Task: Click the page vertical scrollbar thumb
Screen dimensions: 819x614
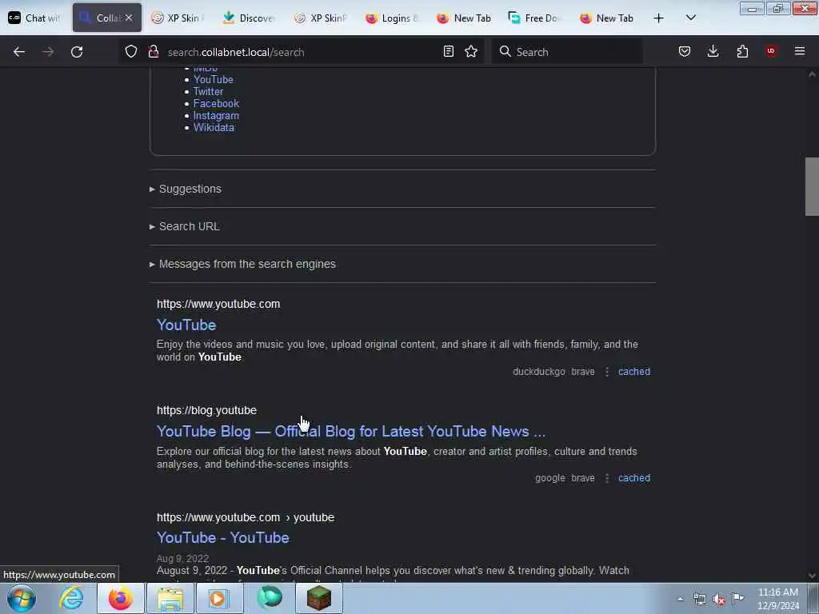Action: pos(812,186)
